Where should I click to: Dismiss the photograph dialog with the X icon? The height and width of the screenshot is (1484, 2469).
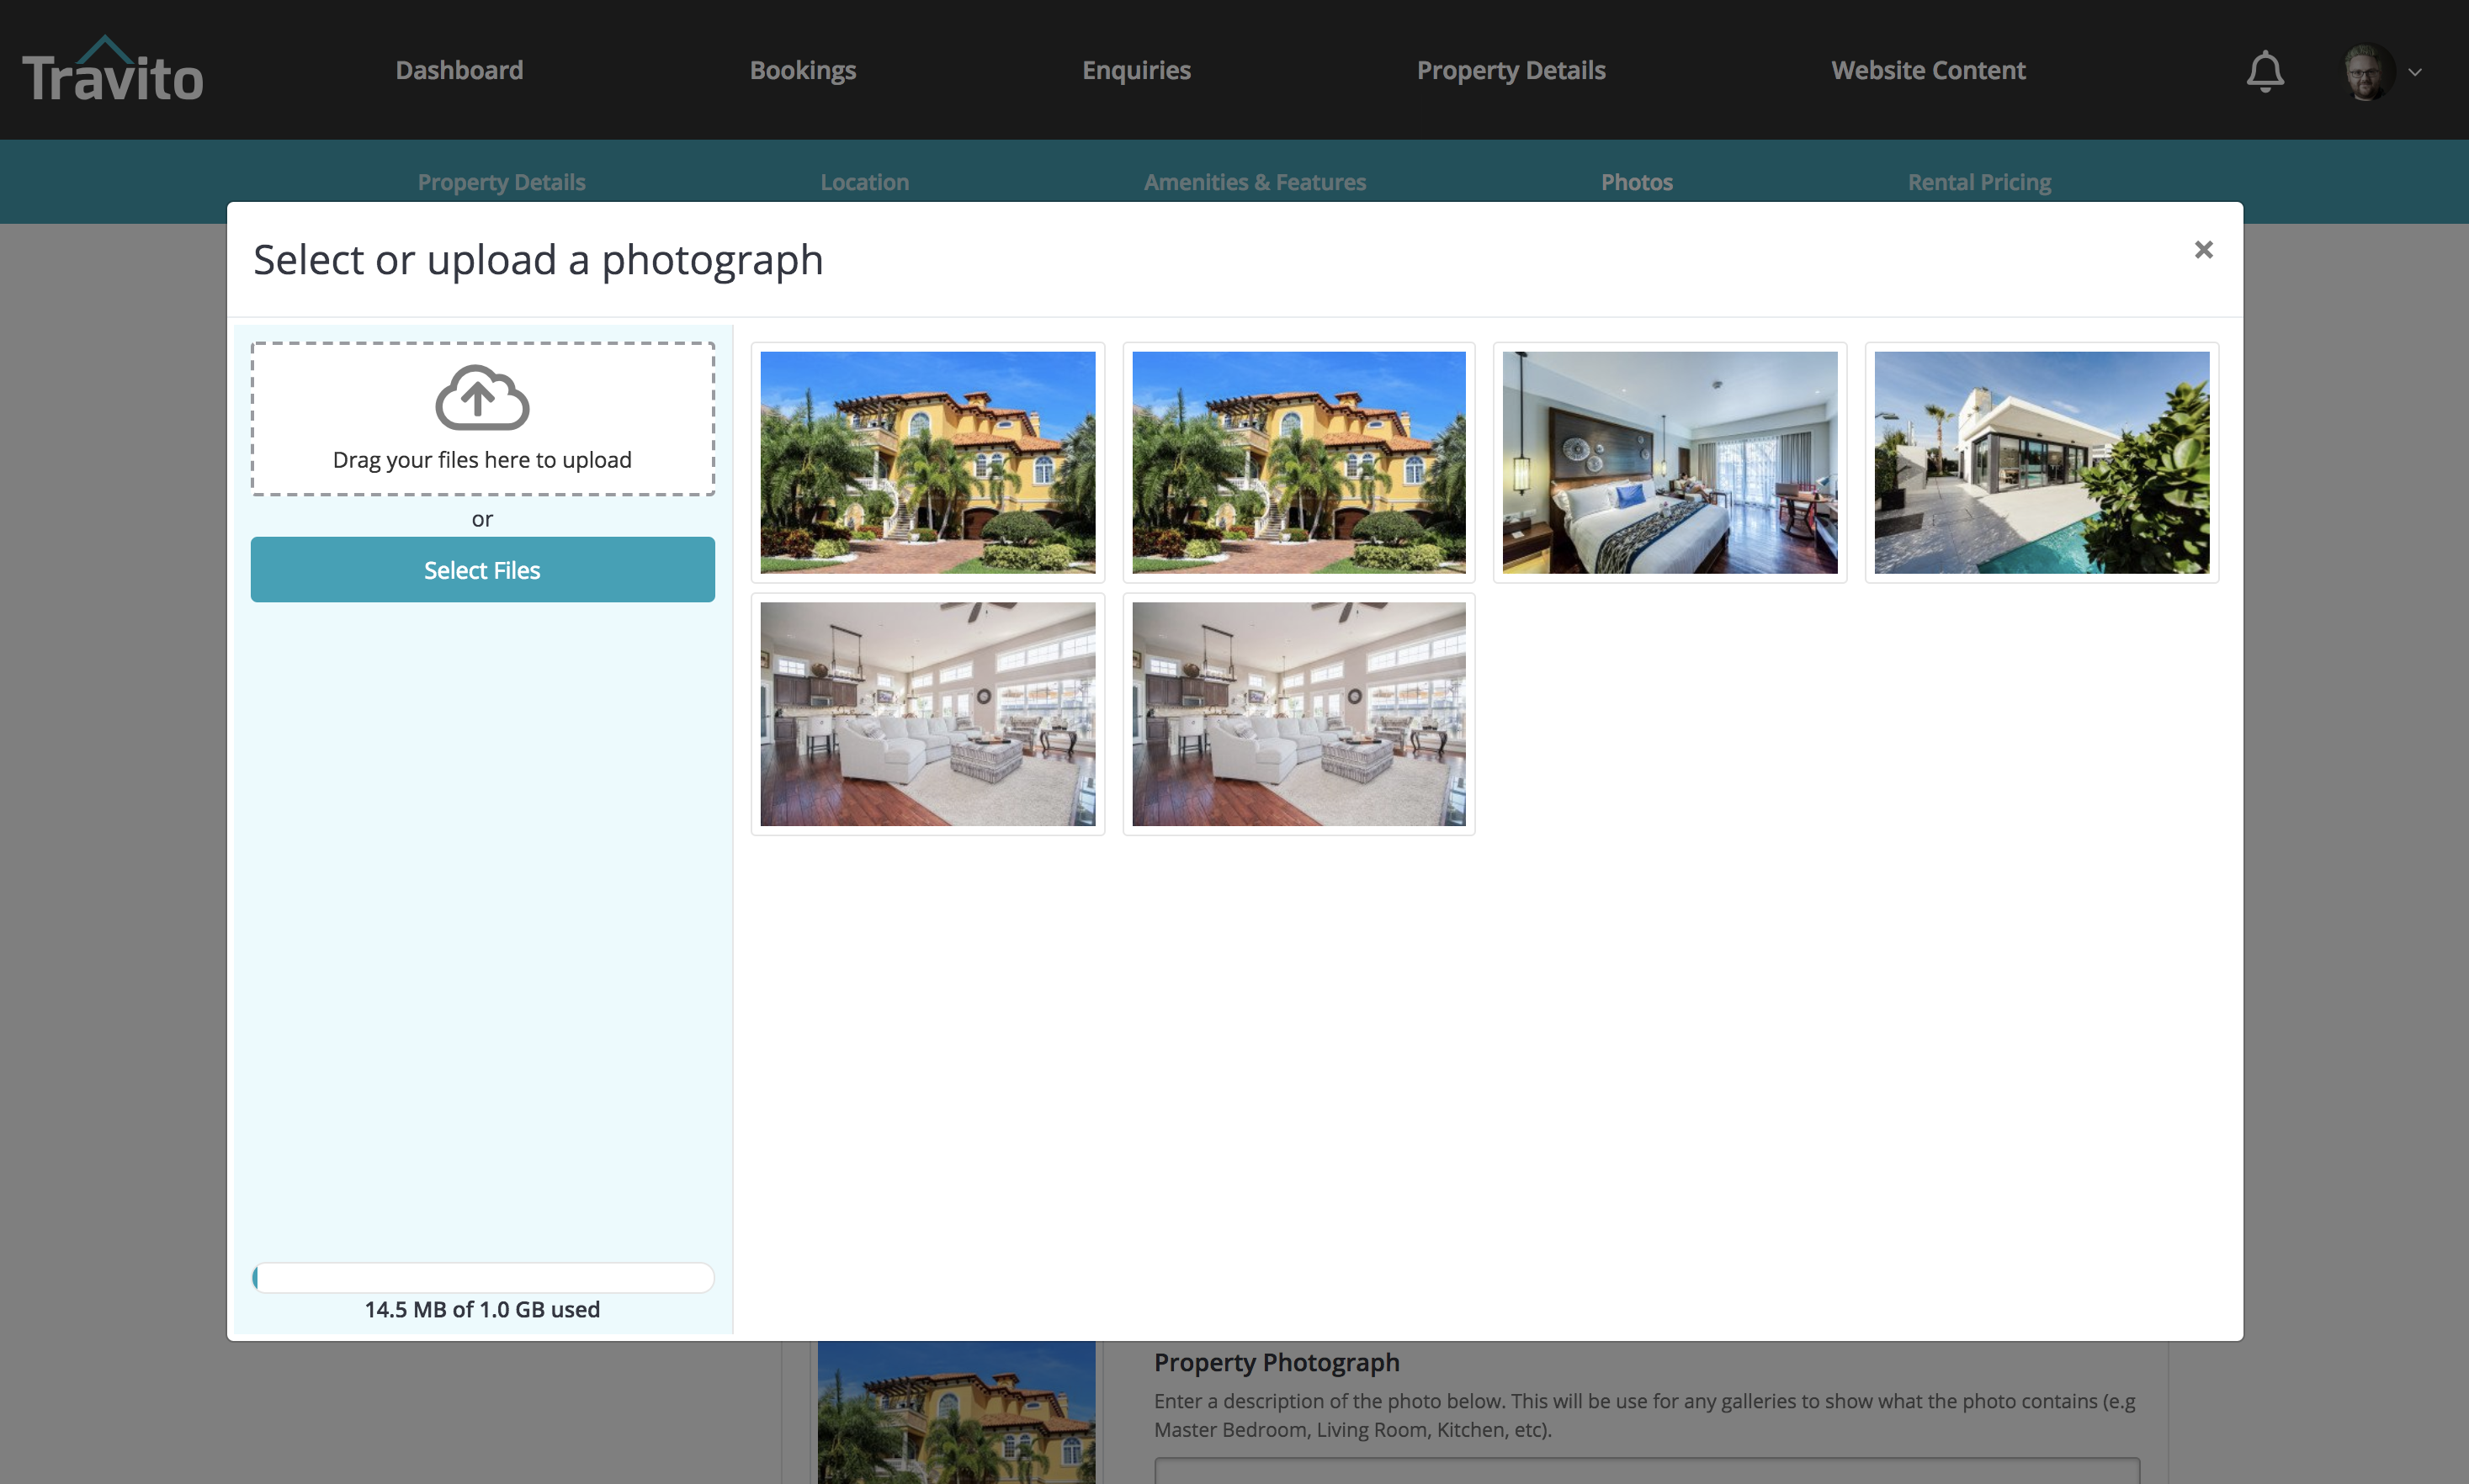2203,249
